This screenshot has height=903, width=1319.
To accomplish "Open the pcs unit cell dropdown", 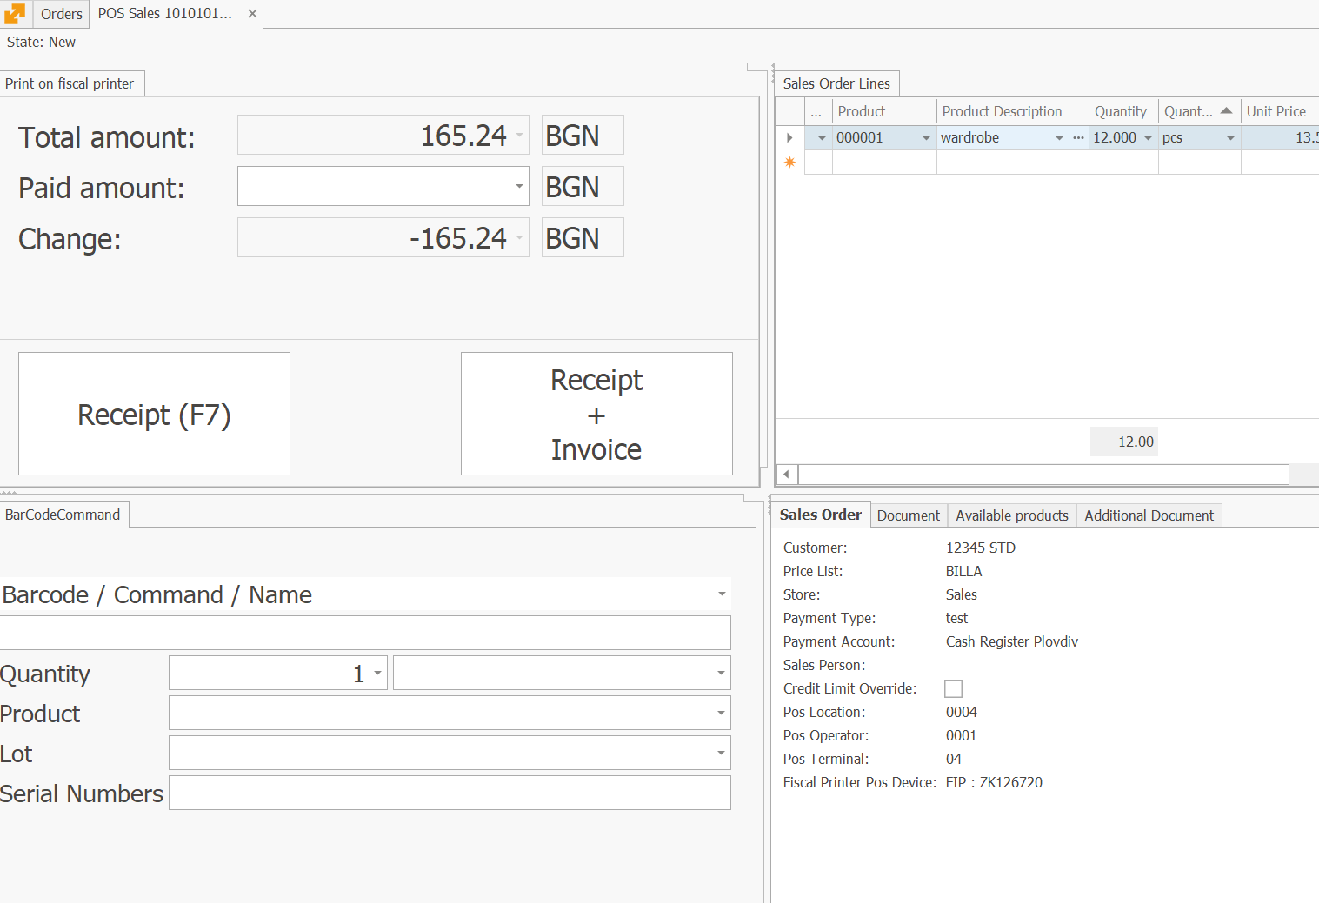I will (1230, 138).
